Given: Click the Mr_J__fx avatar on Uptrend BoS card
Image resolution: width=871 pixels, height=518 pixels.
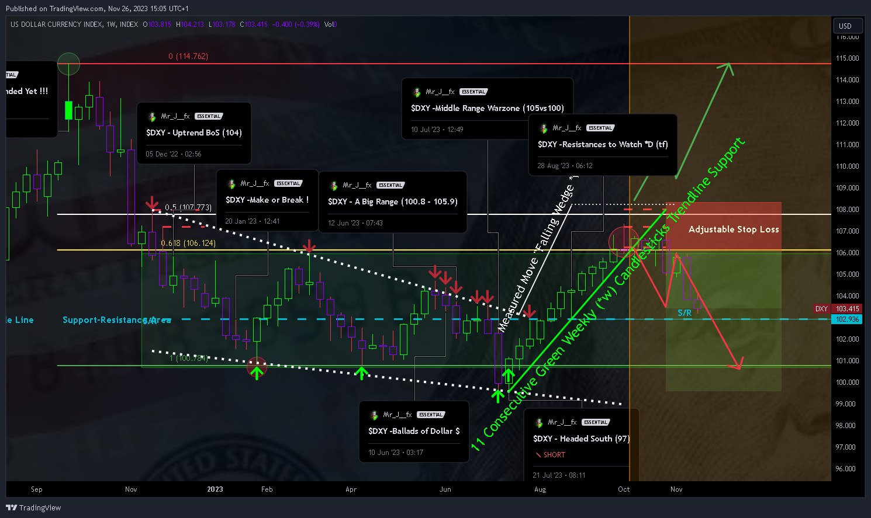Looking at the screenshot, I should pos(152,117).
